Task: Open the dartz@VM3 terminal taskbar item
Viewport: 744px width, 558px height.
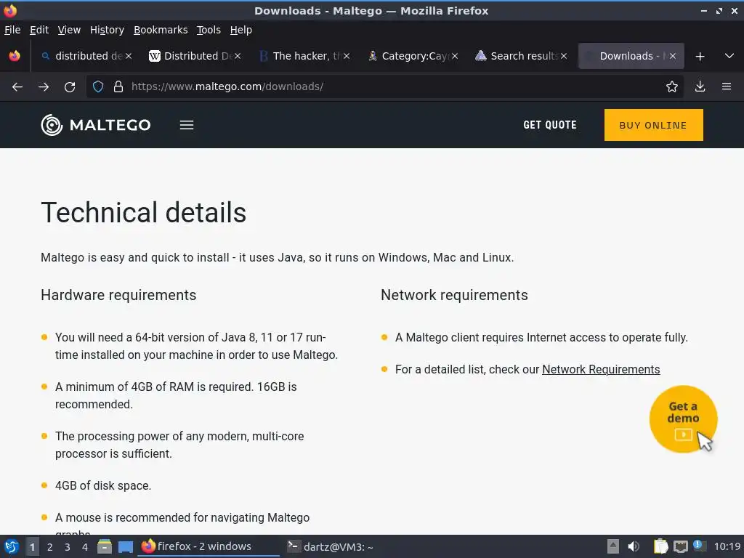Action: 331,546
